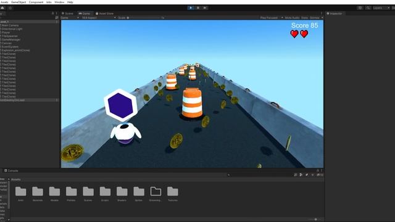Image resolution: width=395 pixels, height=222 pixels.
Task: Open the undo history icon in toolbar
Action: click(x=360, y=8)
